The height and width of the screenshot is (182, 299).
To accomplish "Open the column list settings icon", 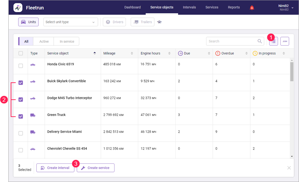I will tap(274, 41).
